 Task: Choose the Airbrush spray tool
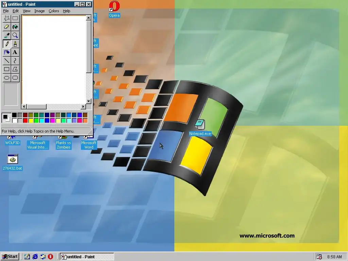click(7, 52)
